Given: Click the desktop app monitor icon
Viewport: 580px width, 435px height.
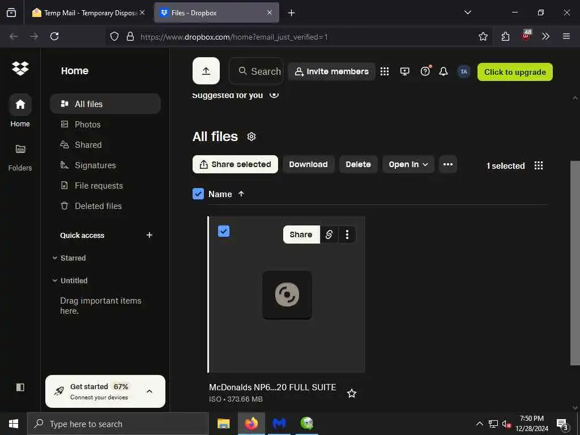Looking at the screenshot, I should tap(404, 71).
